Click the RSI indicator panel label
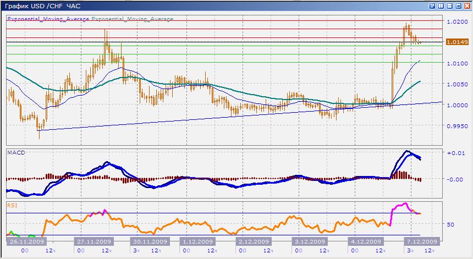 12,205
